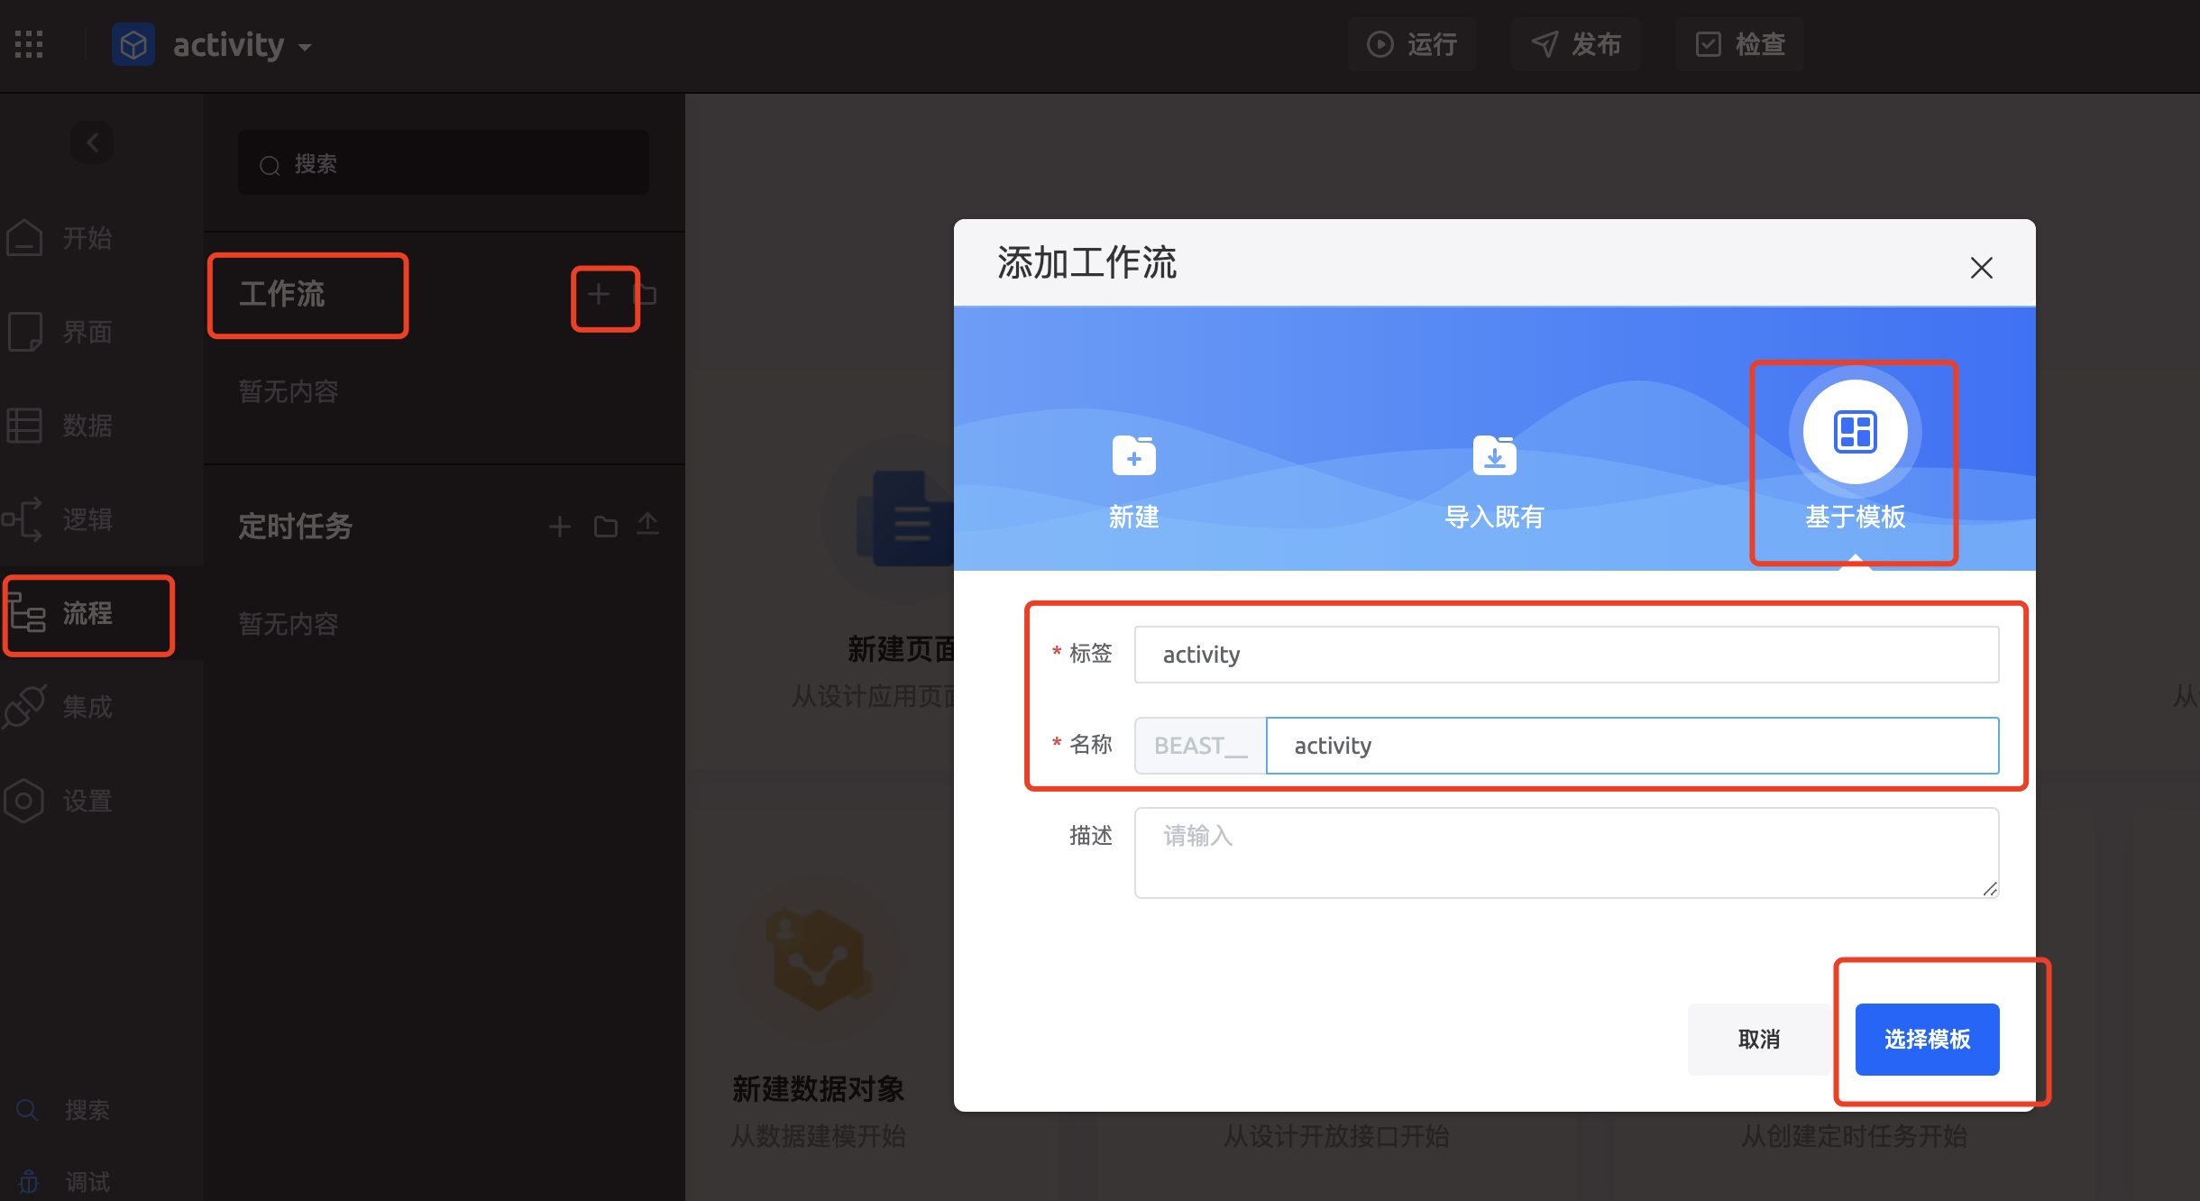Viewport: 2200px width, 1201px height.
Task: Select the 导入既有 import option
Action: click(x=1494, y=480)
